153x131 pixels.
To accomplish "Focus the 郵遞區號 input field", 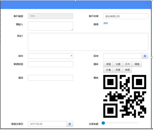I will pos(50,64).
